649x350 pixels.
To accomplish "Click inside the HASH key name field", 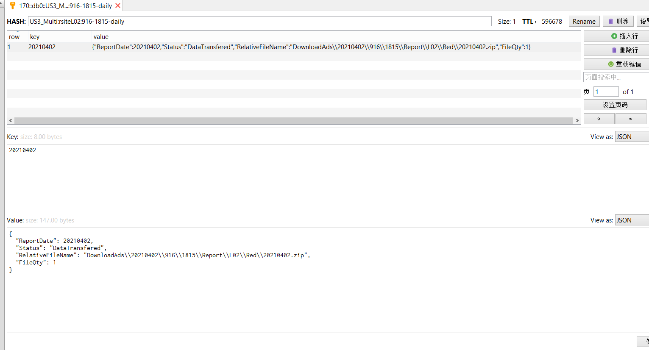I will click(254, 21).
